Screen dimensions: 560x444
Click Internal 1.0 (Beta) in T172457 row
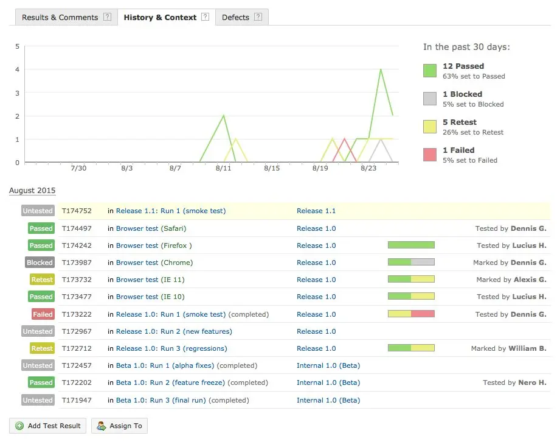tap(328, 365)
